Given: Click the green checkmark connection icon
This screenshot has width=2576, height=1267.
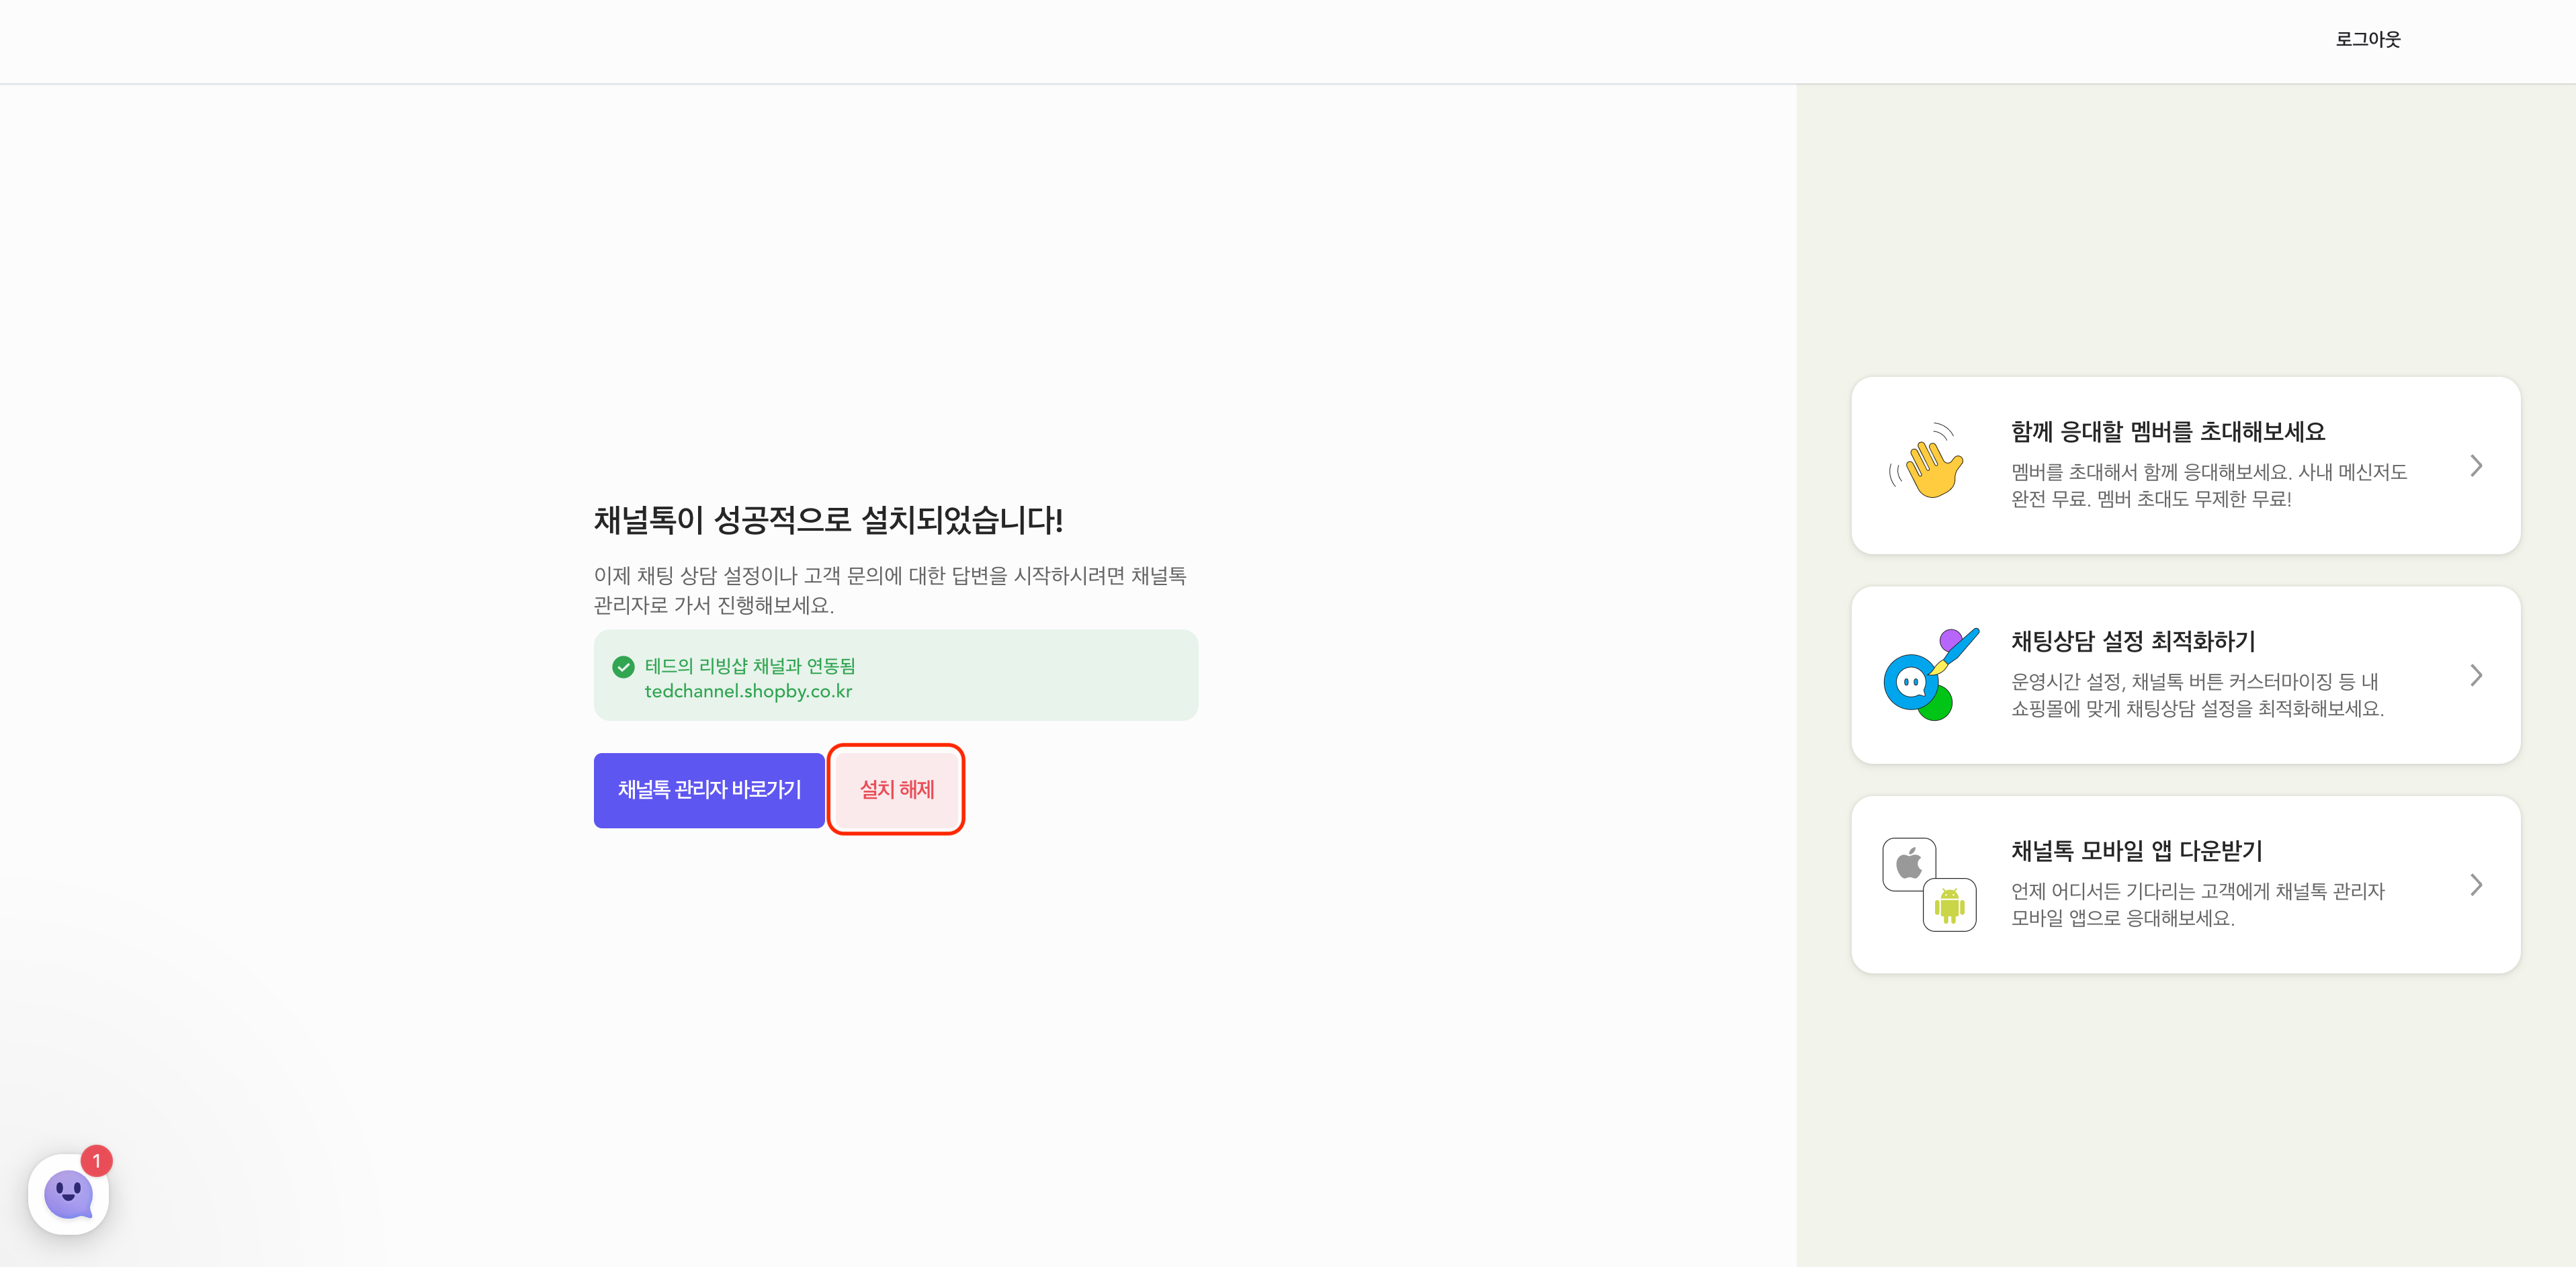Looking at the screenshot, I should (623, 667).
